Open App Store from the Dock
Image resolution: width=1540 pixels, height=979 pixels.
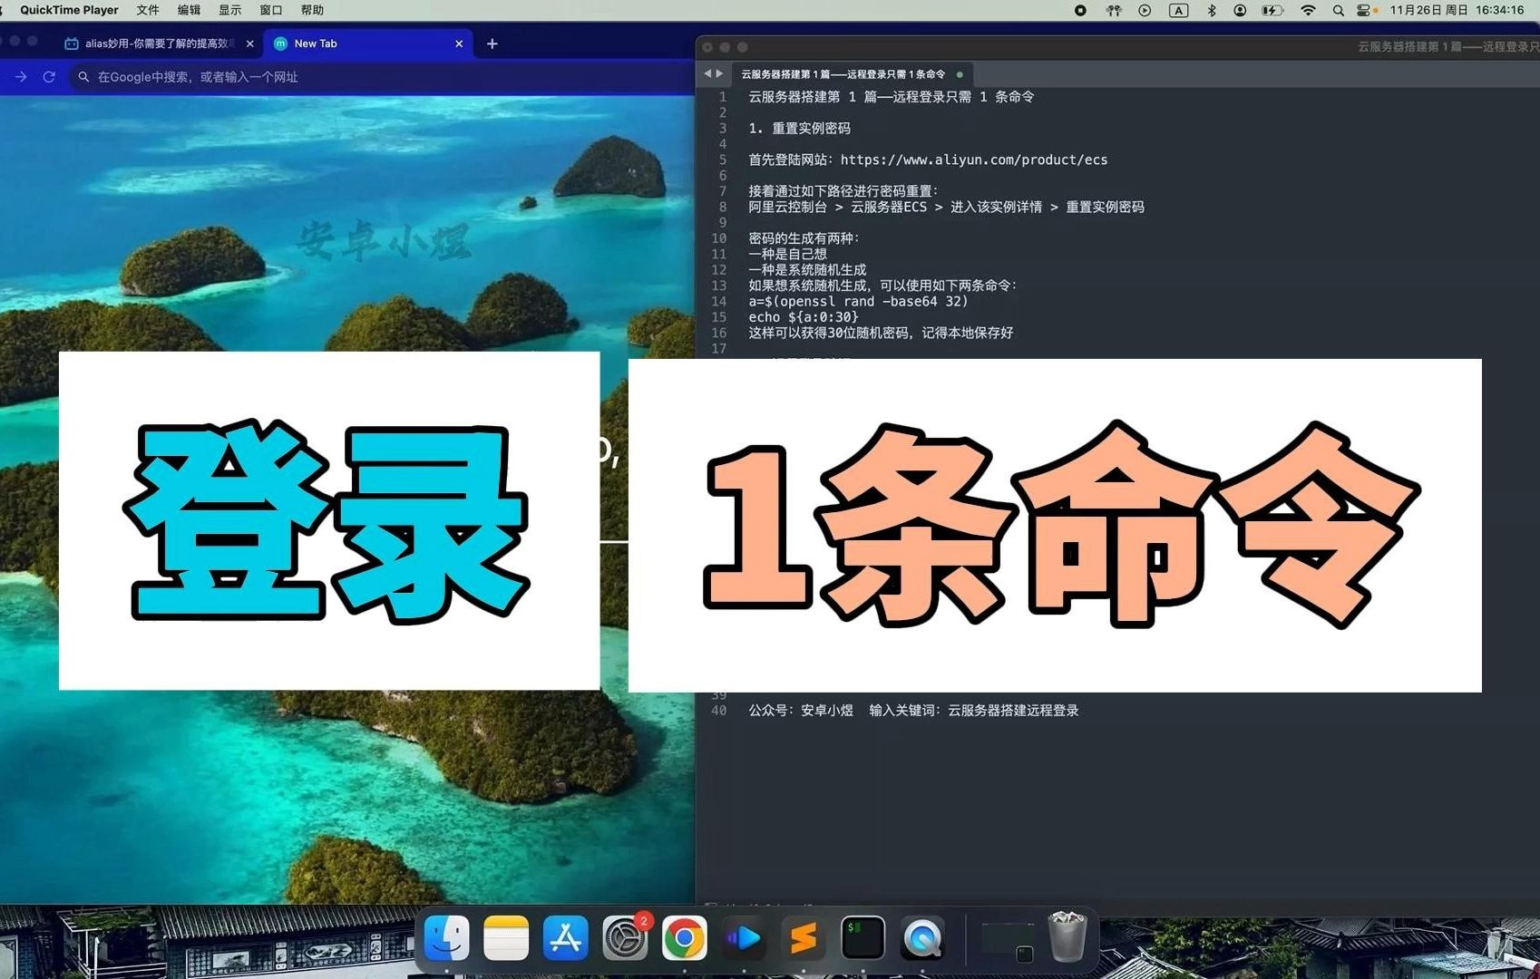(x=565, y=938)
